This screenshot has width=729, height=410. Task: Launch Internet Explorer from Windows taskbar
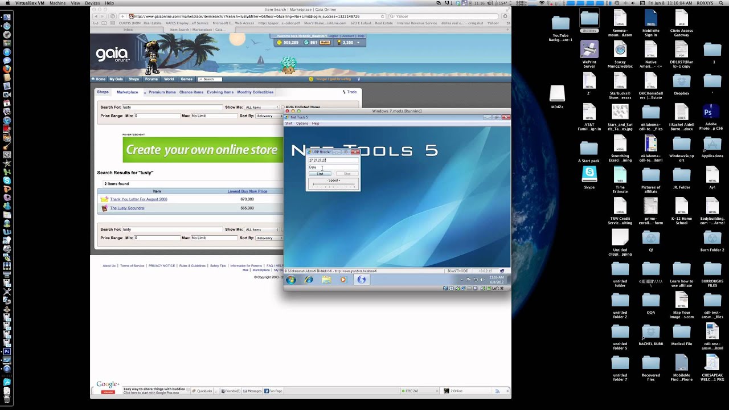309,280
